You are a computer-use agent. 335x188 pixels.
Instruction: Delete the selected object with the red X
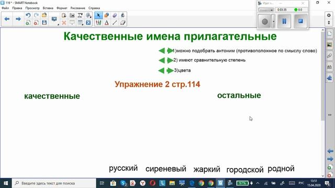64,22
